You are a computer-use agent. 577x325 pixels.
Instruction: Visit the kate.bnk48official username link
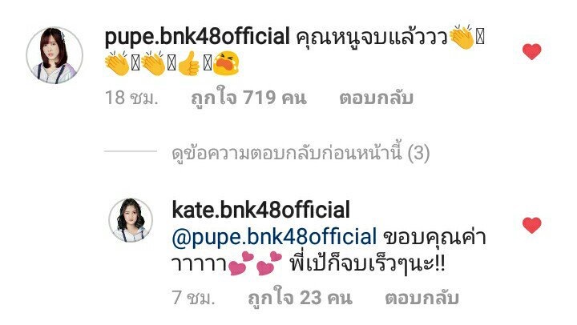(x=260, y=210)
